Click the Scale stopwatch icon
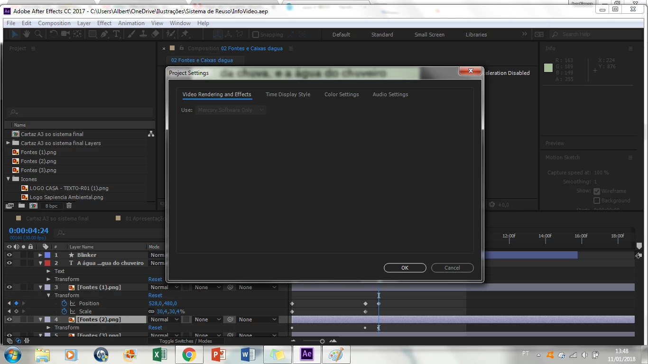Screen dimensions: 648x364 pos(65,311)
